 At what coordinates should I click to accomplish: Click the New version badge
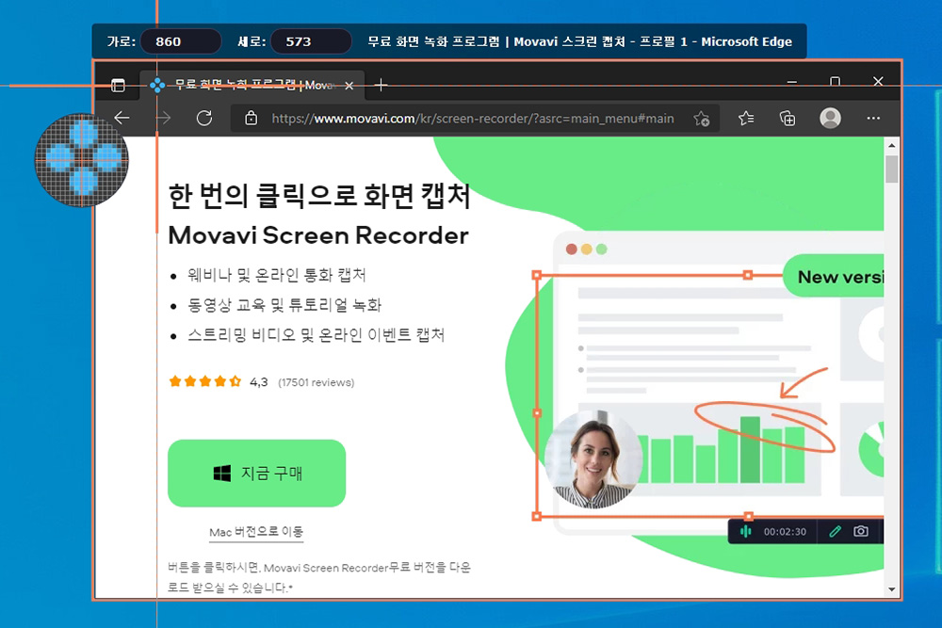[x=835, y=276]
